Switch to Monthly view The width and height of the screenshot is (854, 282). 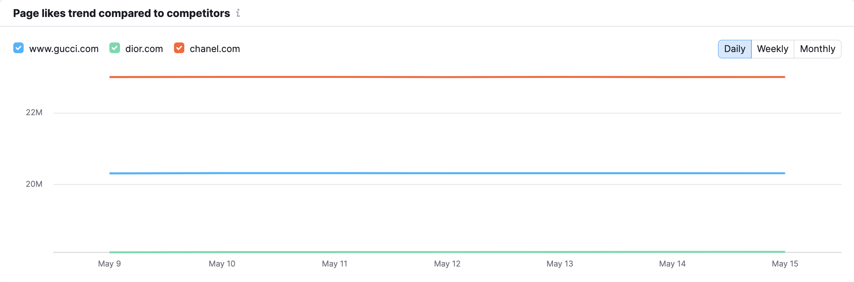[x=817, y=49]
